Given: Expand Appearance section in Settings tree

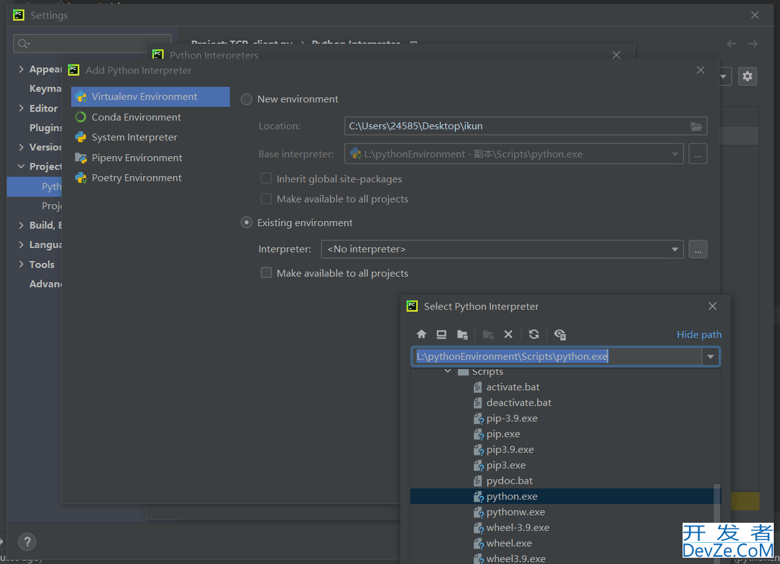Looking at the screenshot, I should 21,69.
